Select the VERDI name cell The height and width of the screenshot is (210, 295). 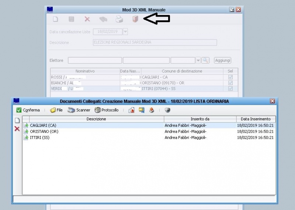[85, 88]
